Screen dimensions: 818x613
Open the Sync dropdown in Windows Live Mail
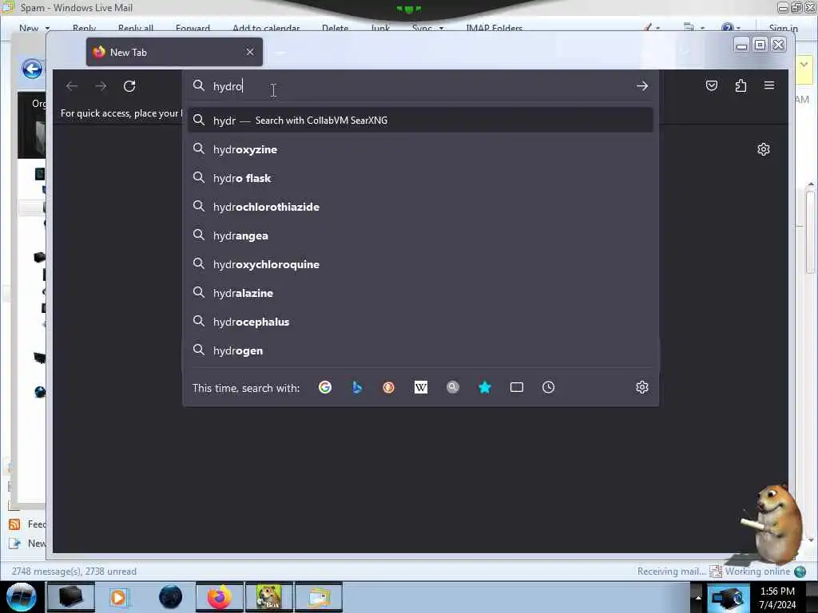(x=427, y=28)
